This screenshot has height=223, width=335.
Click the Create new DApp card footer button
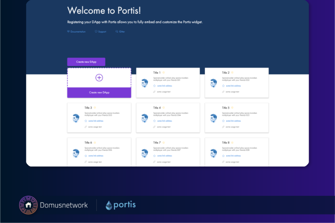[99, 93]
